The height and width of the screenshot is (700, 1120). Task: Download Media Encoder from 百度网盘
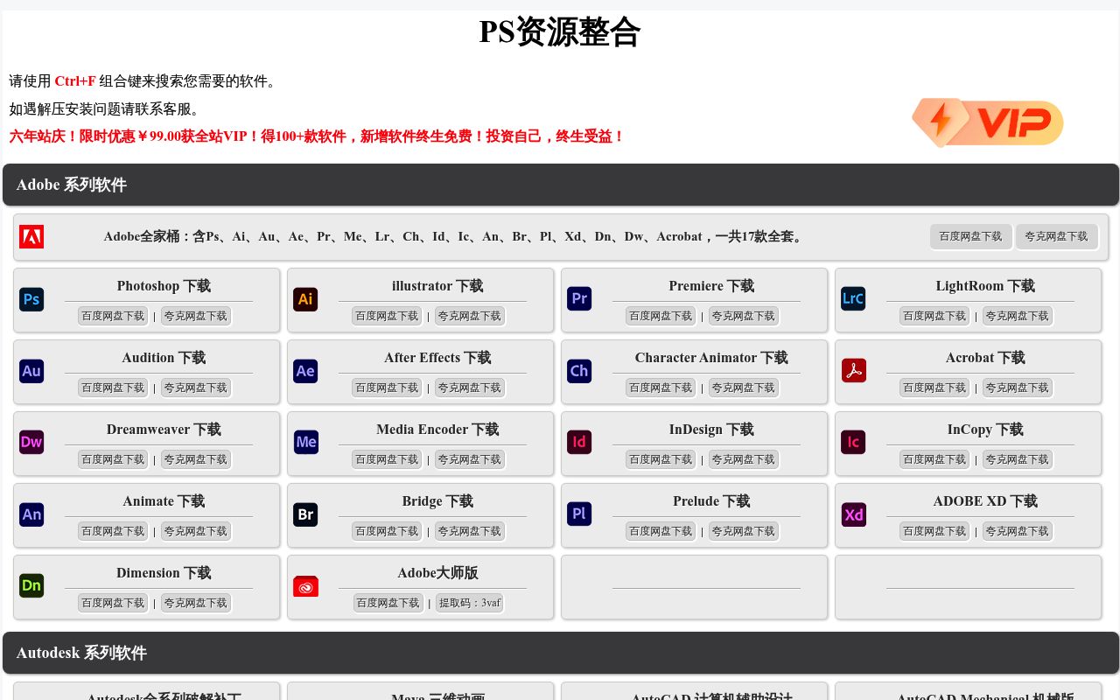pyautogui.click(x=387, y=459)
